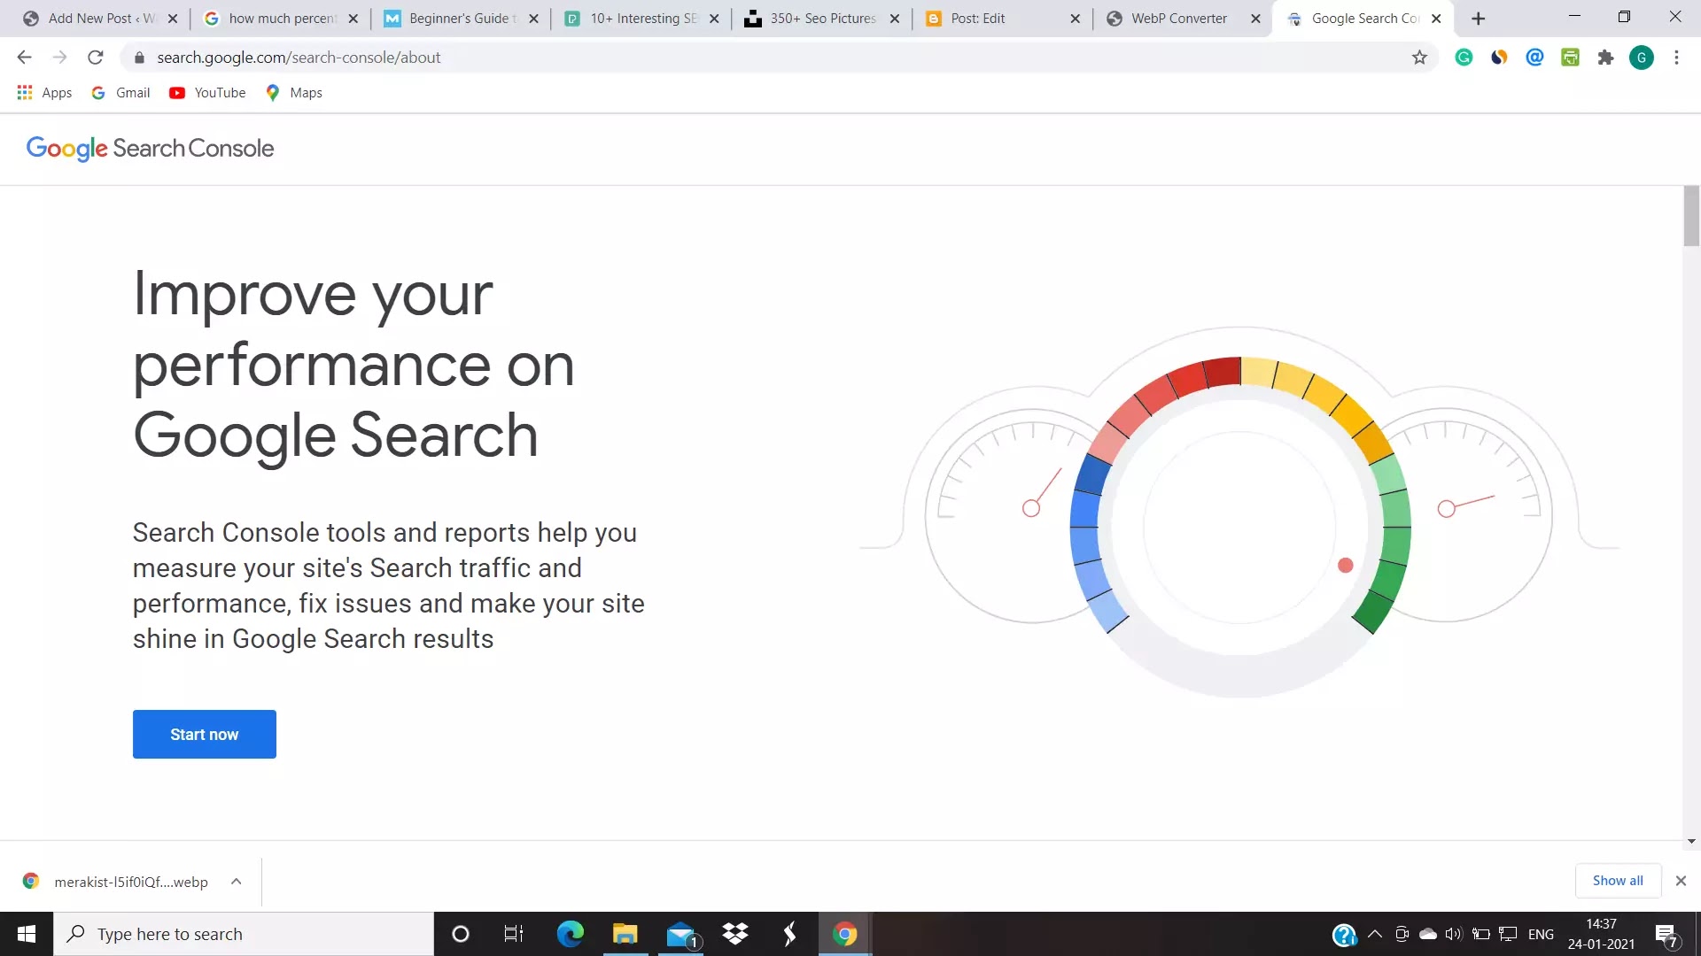Viewport: 1701px width, 956px height.
Task: Click the Google account avatar icon
Action: (x=1641, y=58)
